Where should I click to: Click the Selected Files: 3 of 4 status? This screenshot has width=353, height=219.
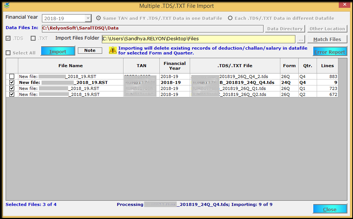click(x=31, y=204)
